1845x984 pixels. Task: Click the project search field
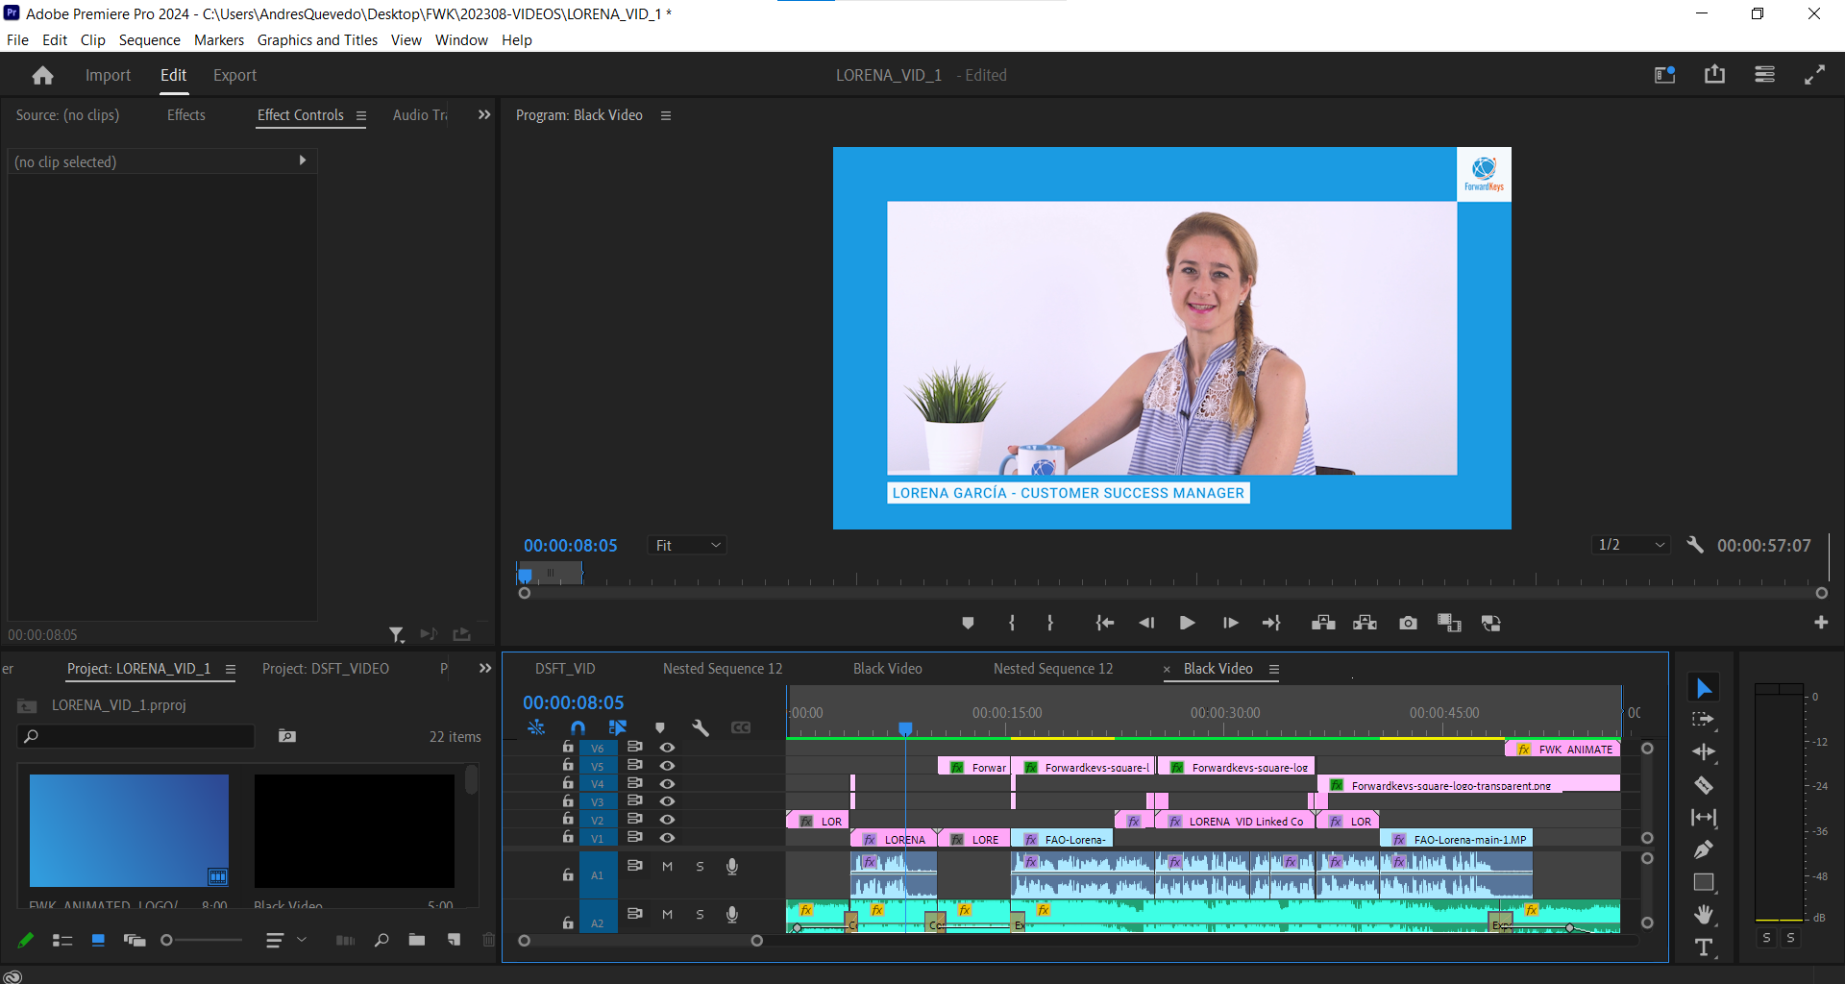point(135,736)
